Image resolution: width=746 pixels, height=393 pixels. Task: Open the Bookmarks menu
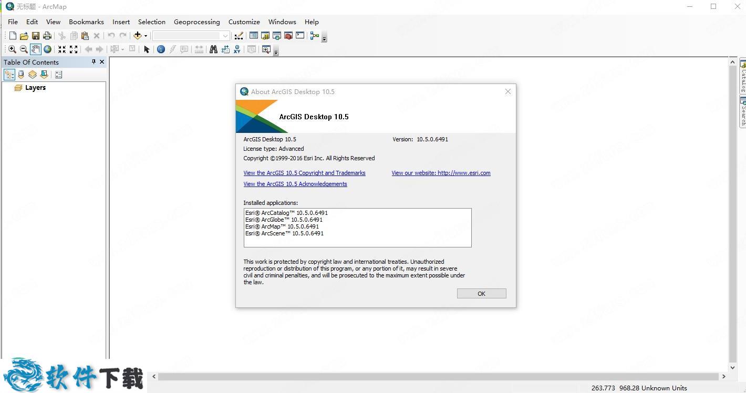(x=86, y=22)
